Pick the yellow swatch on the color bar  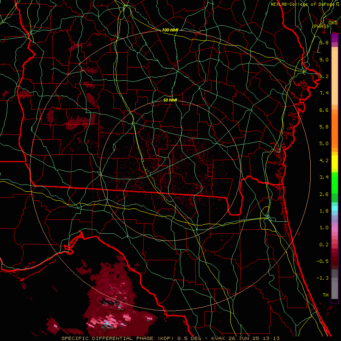click(x=335, y=162)
